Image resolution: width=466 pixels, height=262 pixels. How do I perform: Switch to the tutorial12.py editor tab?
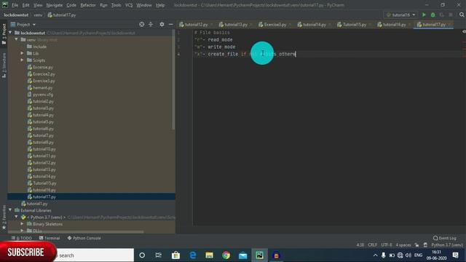pyautogui.click(x=196, y=25)
